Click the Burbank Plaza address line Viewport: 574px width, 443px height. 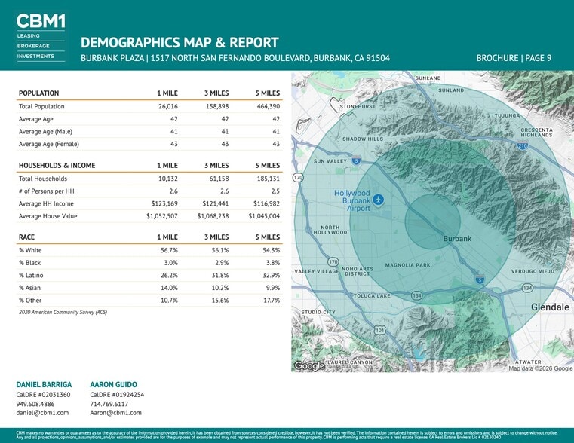(x=235, y=58)
